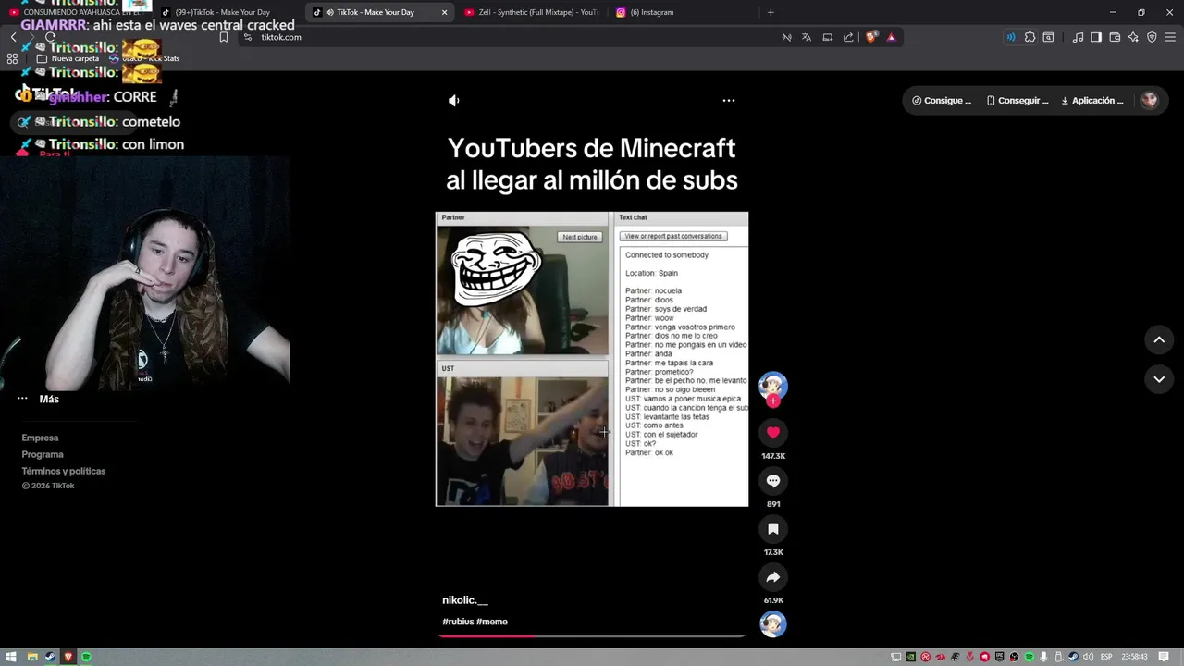Go to the previous video with up chevron
Viewport: 1184px width, 666px height.
[x=1159, y=340]
